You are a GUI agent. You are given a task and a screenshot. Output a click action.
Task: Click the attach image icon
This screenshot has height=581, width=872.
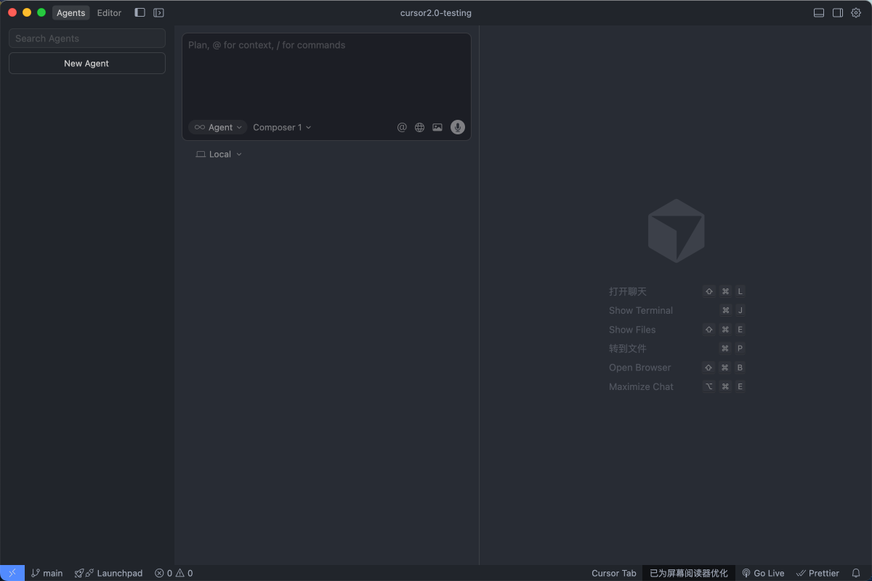(437, 127)
